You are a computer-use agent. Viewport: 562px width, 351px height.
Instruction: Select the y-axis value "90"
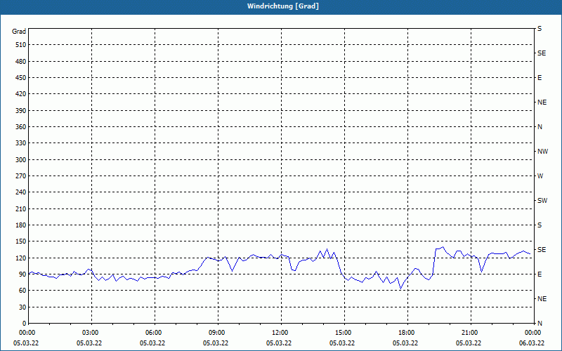(x=22, y=274)
